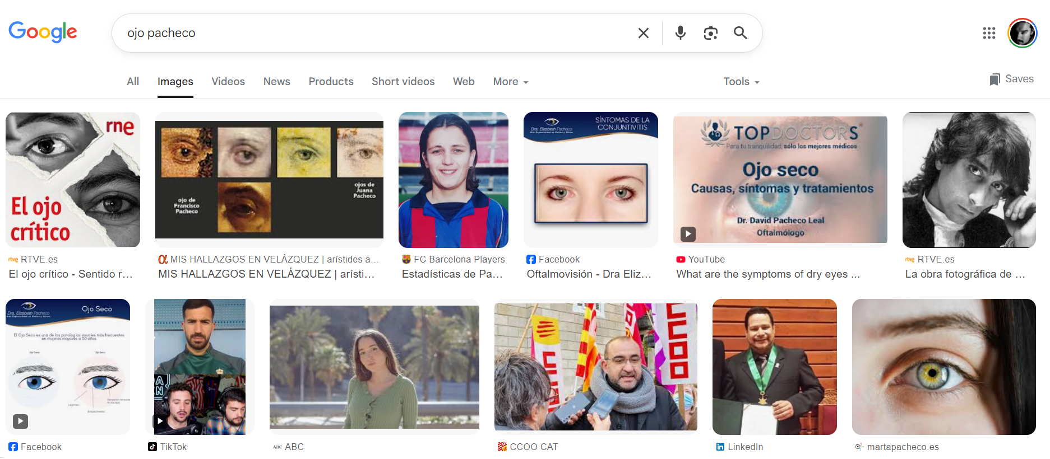Open 'MIS HALLAZGOS EN VELÁZQUEZ' result link
Image resolution: width=1050 pixels, height=459 pixels.
266,274
